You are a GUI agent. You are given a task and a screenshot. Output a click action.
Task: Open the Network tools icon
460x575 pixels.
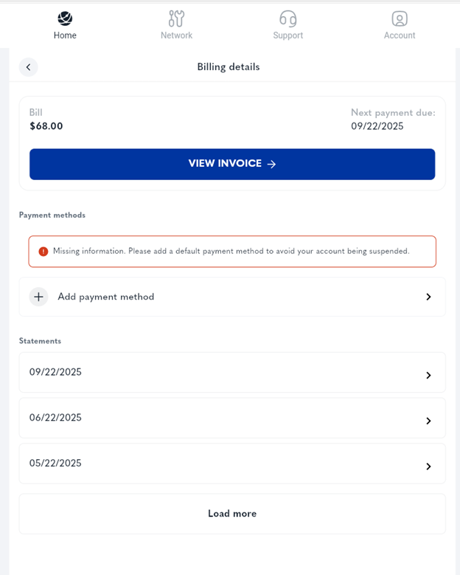point(176,18)
